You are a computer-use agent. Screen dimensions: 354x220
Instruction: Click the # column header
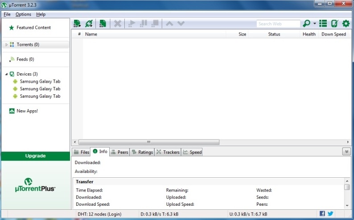coord(79,34)
